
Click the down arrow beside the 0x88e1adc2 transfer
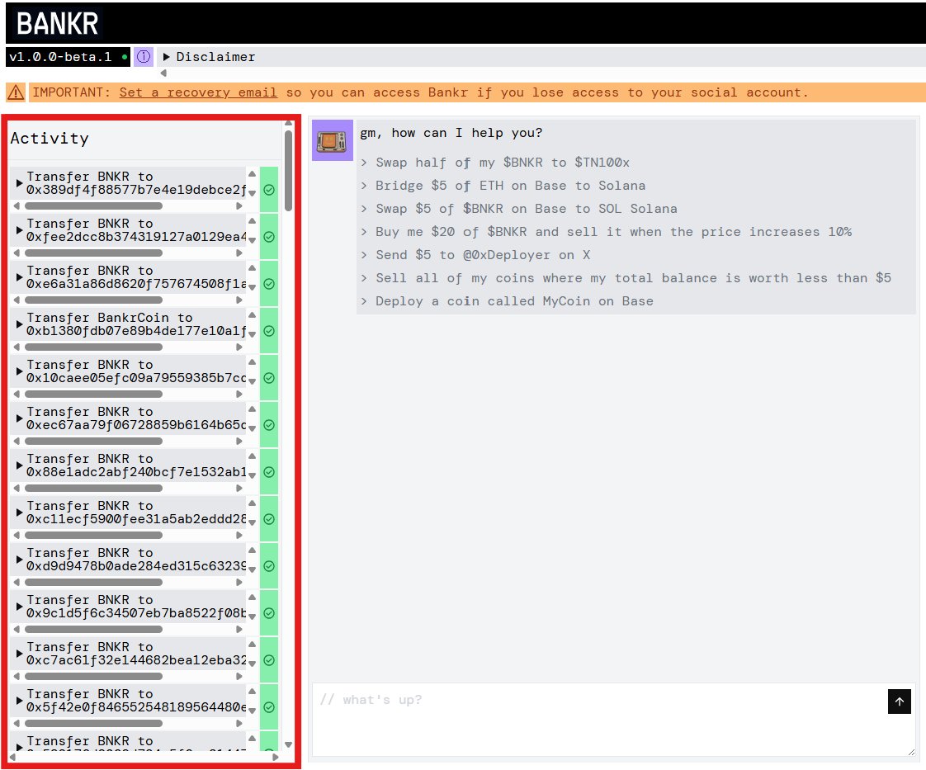tap(253, 475)
